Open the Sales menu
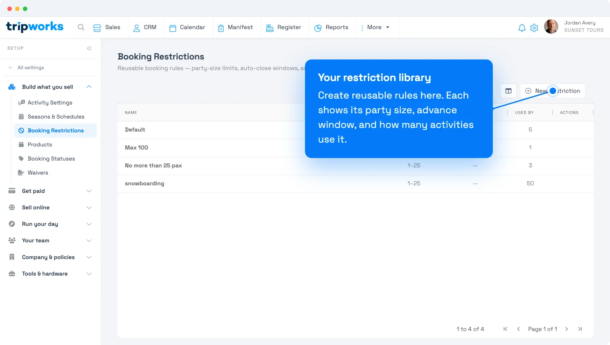Screen dimensions: 610x345 [107, 27]
